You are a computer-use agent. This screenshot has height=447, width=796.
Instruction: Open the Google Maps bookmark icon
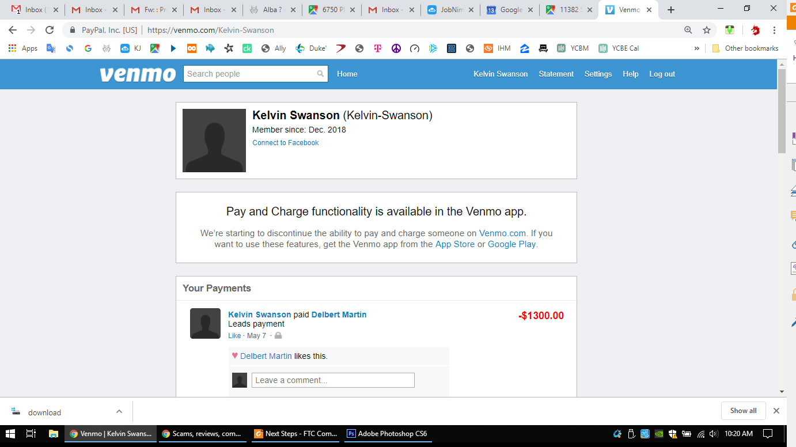[155, 48]
